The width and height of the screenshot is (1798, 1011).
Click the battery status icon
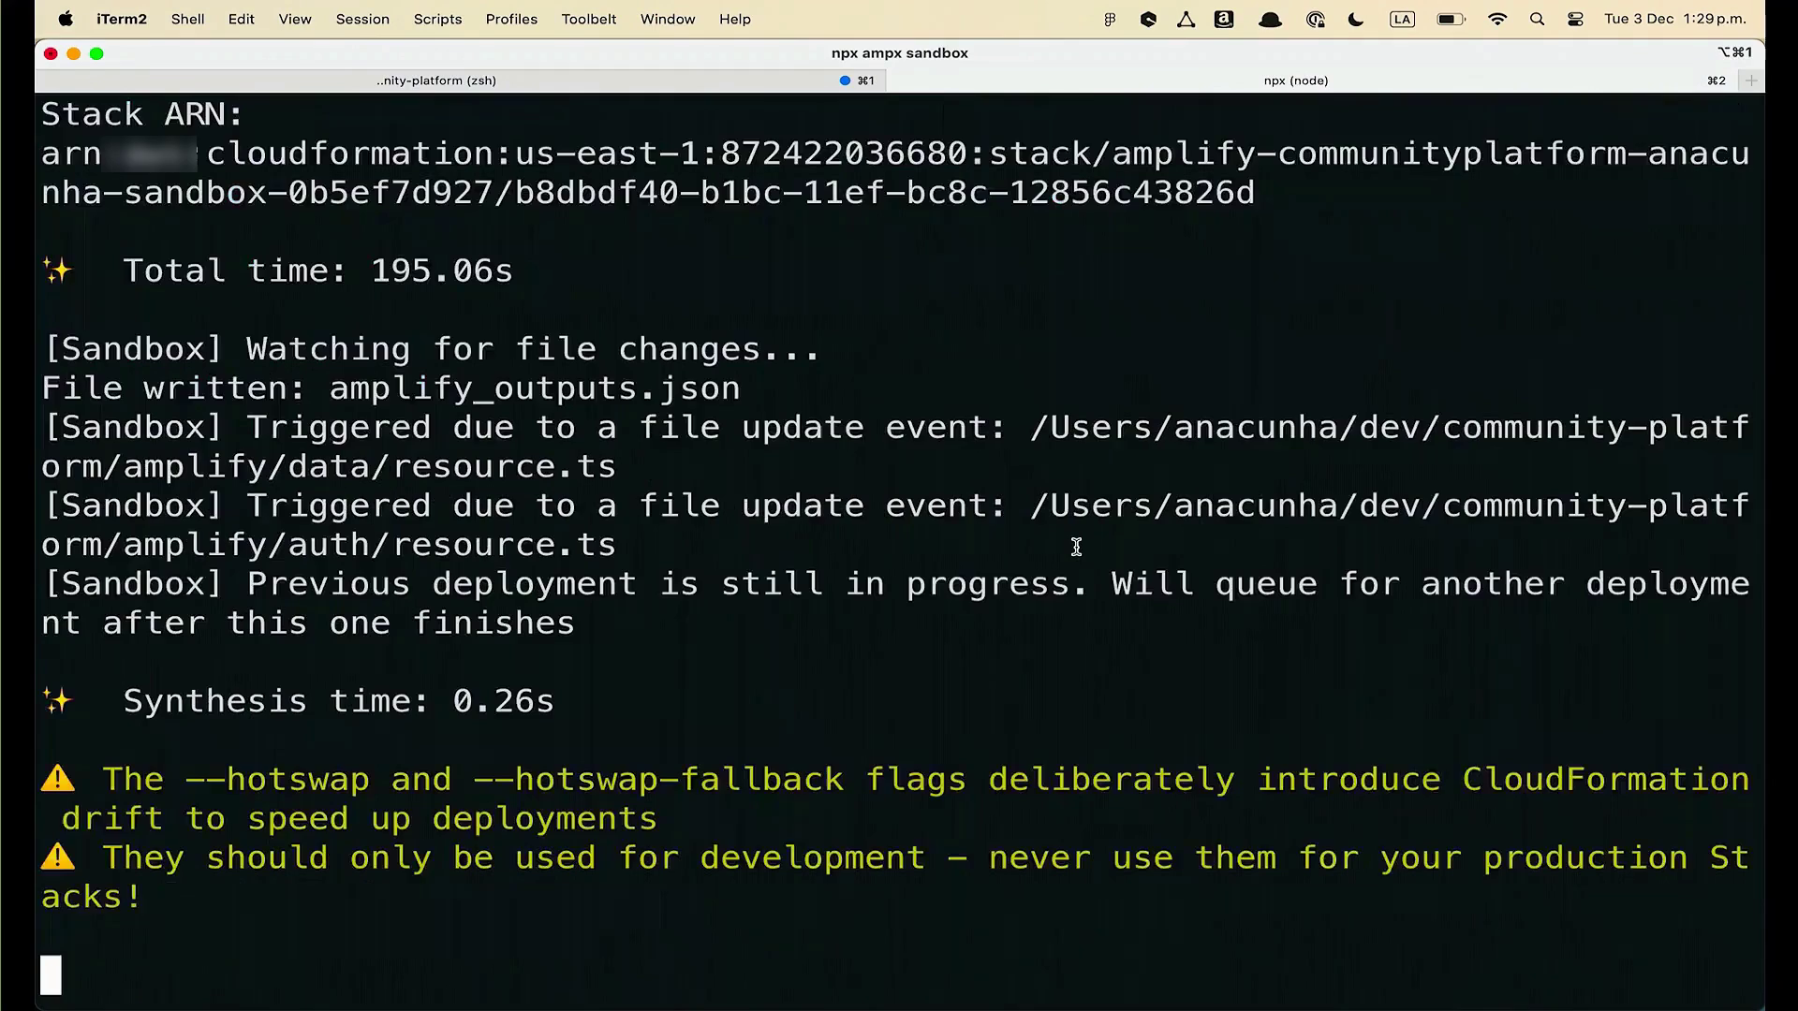(x=1451, y=19)
